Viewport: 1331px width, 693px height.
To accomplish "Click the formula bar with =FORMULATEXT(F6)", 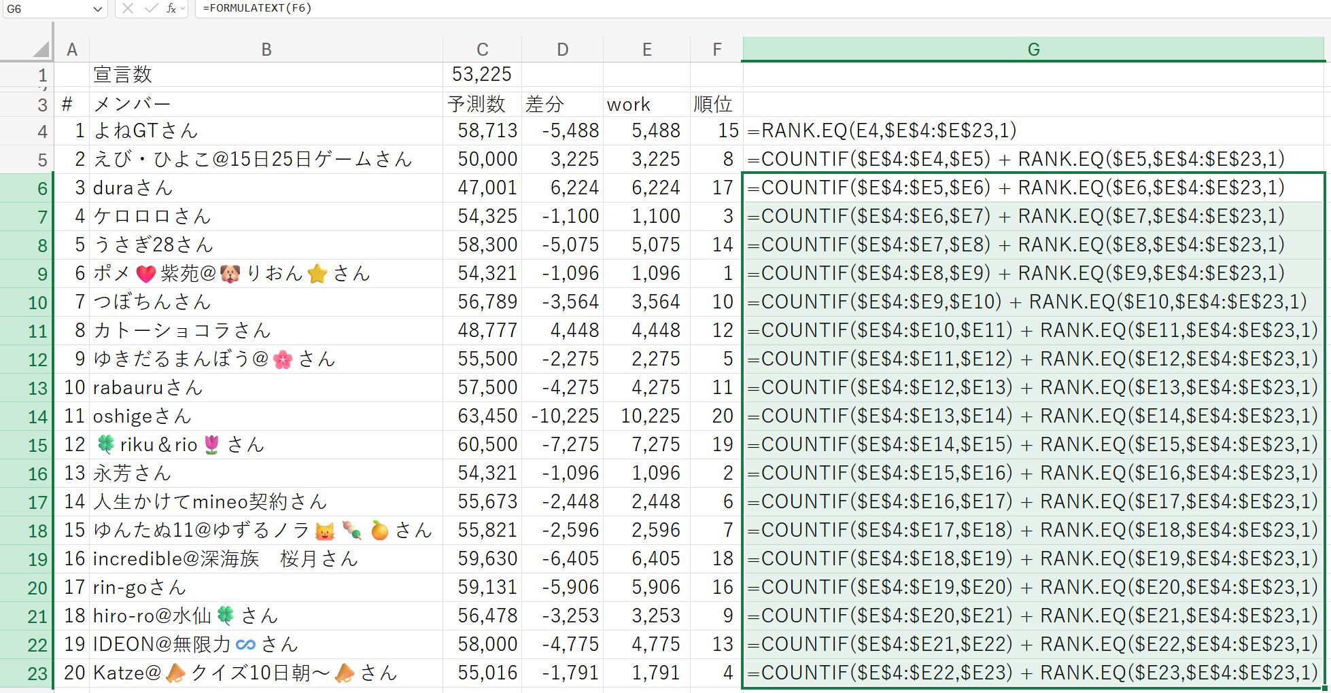I will 748,9.
